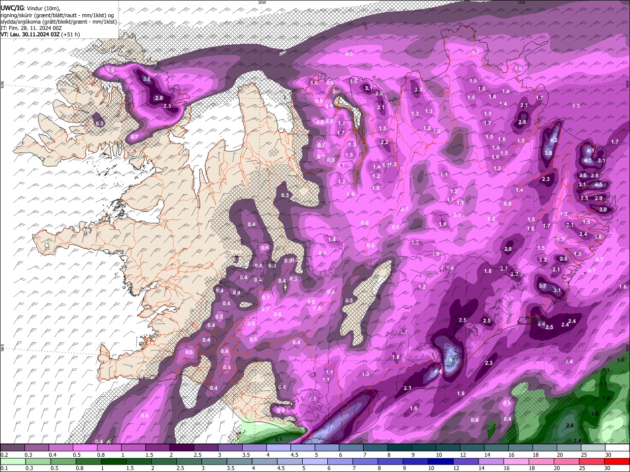
Task: Click the 'UWC/IG: Vindur (10m),' title line
Action: (30, 8)
